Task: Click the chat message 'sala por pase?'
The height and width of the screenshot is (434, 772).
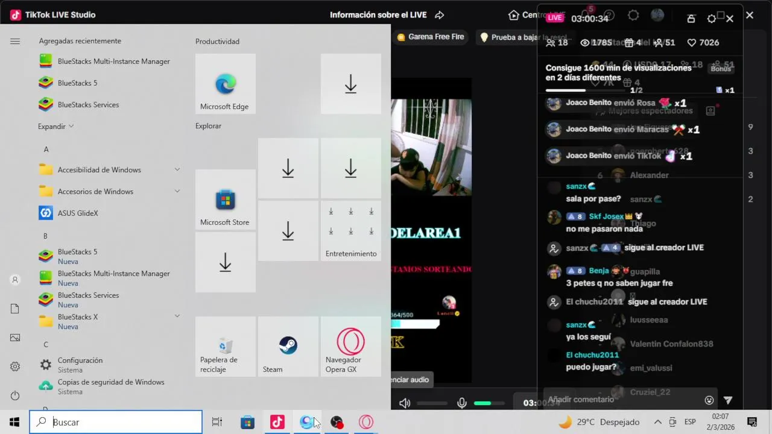Action: click(x=593, y=199)
